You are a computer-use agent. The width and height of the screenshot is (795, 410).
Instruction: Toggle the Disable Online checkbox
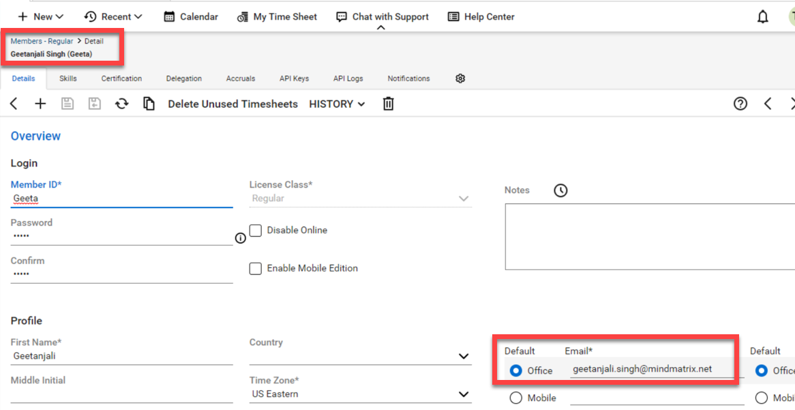(x=256, y=231)
